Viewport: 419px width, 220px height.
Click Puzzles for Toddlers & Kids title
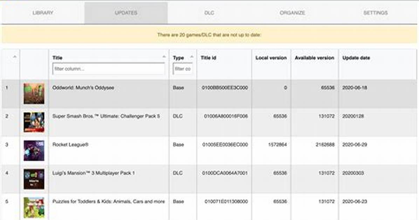[109, 201]
